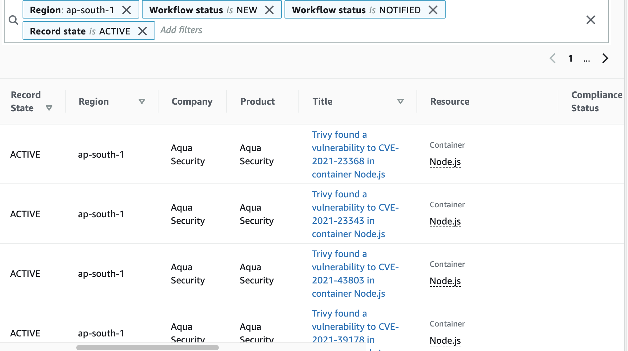Remove the Region: ap-south-1 filter

tap(127, 10)
